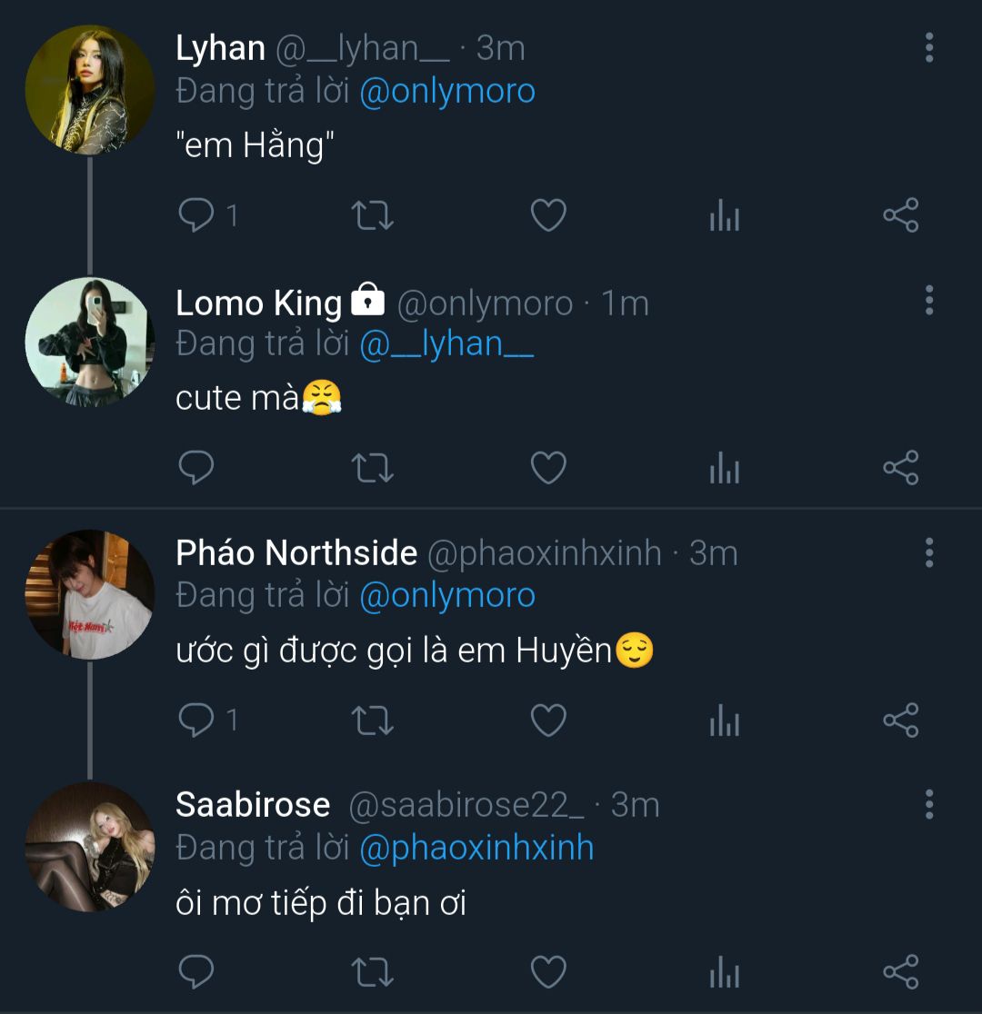Open the @onlymoro mention in Lyhan's tweet

point(447,92)
